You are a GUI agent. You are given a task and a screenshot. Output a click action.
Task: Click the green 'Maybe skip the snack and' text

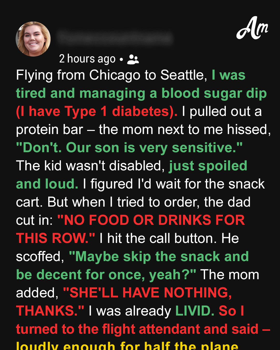[159, 256]
